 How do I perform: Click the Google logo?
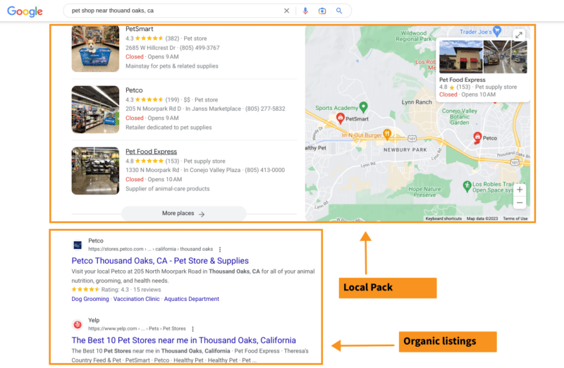[x=25, y=11]
